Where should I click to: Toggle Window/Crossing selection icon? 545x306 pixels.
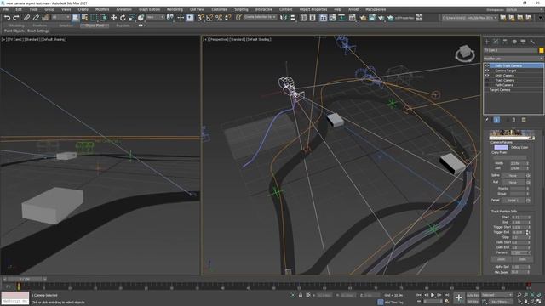coord(103,17)
